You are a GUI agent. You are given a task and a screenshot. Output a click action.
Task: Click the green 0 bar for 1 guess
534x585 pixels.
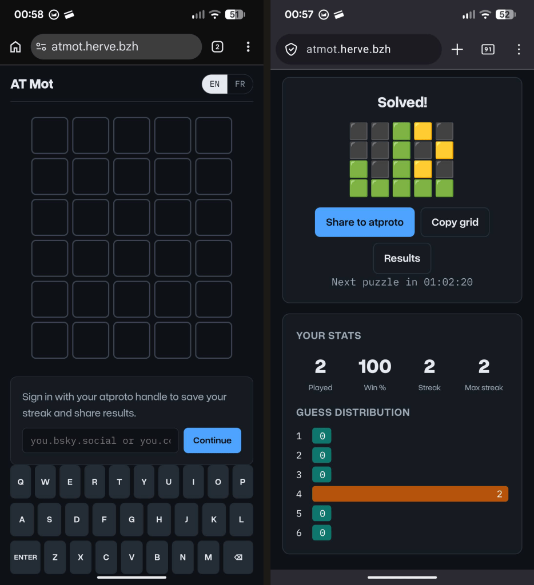(x=322, y=436)
